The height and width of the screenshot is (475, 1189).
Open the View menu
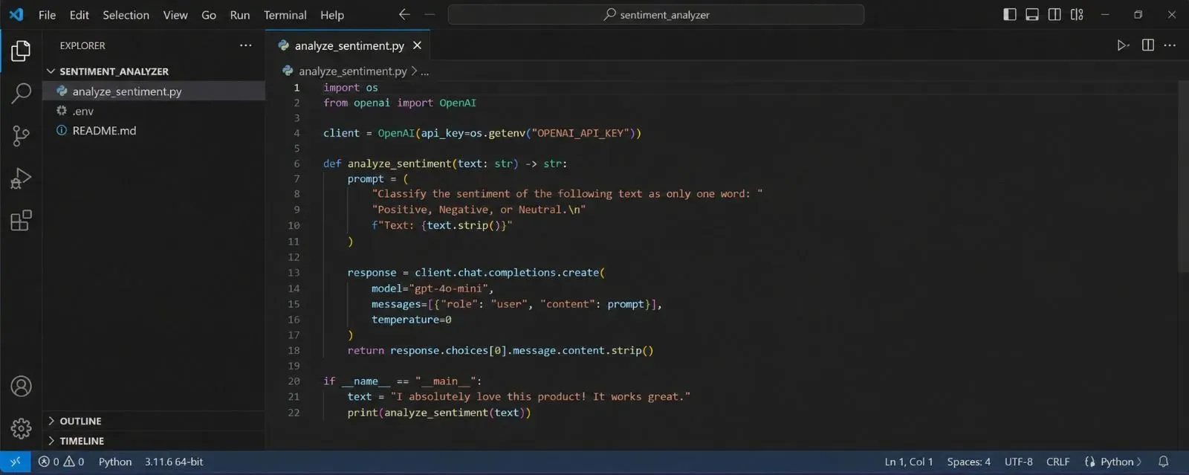[175, 15]
